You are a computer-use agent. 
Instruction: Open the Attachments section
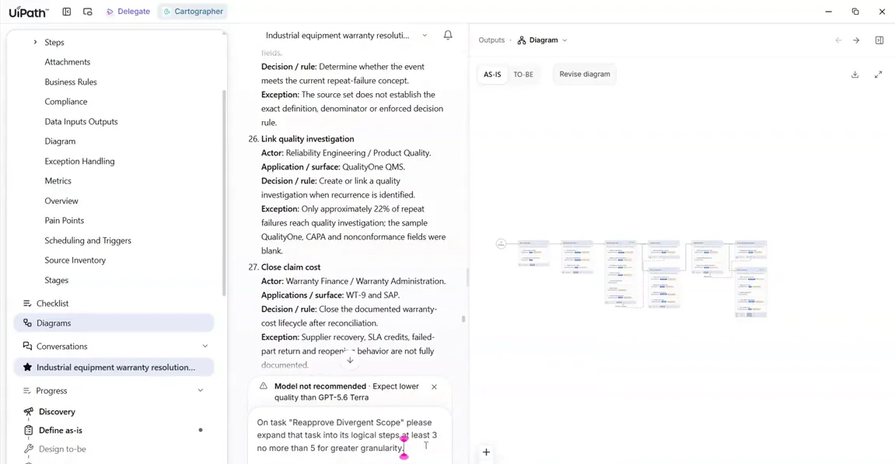(x=68, y=61)
